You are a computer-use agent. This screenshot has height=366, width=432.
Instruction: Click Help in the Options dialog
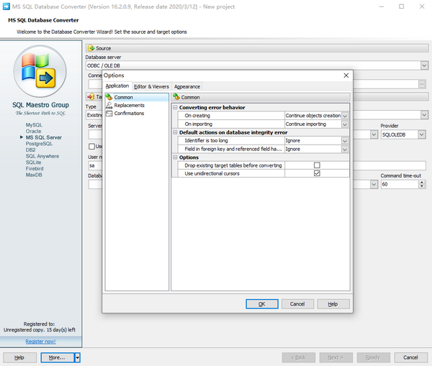(333, 304)
